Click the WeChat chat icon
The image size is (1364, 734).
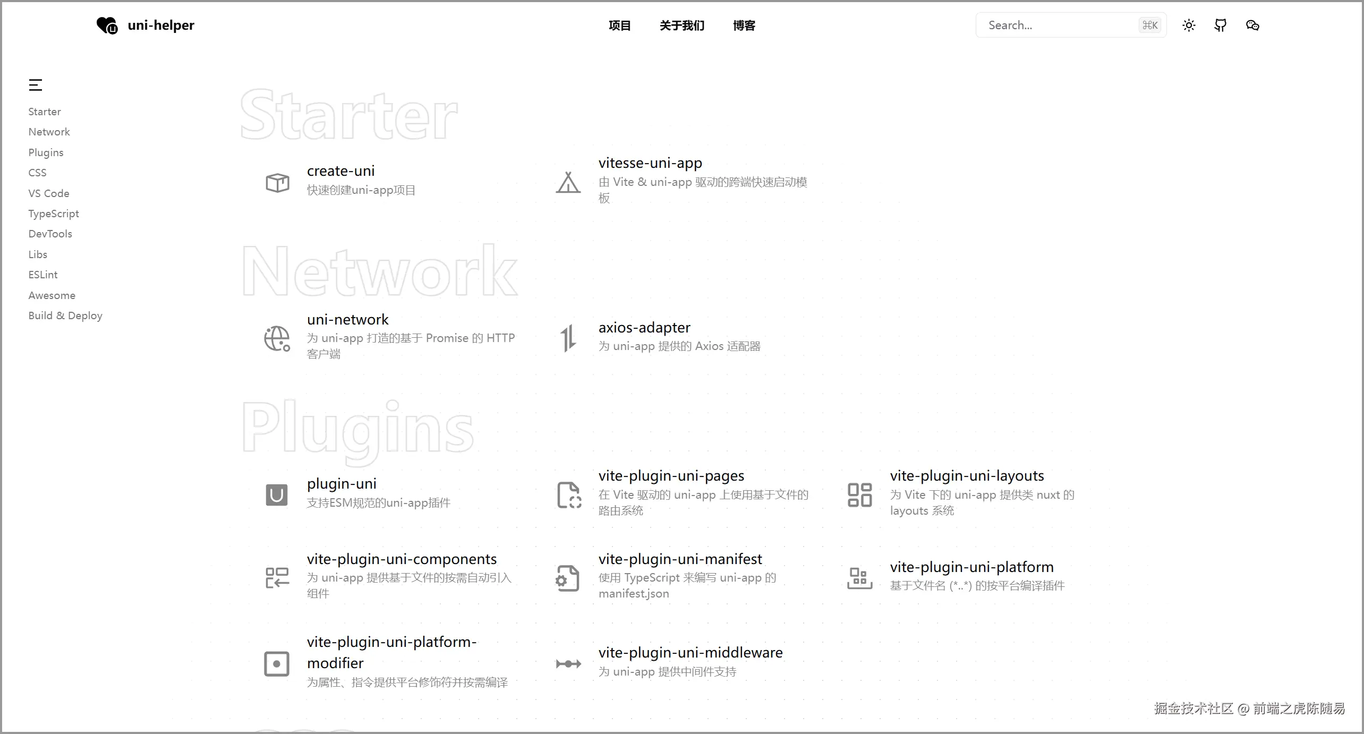coord(1252,25)
